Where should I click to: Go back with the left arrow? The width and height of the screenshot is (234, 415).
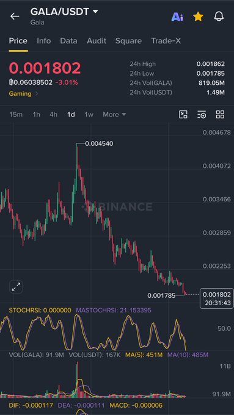15,16
